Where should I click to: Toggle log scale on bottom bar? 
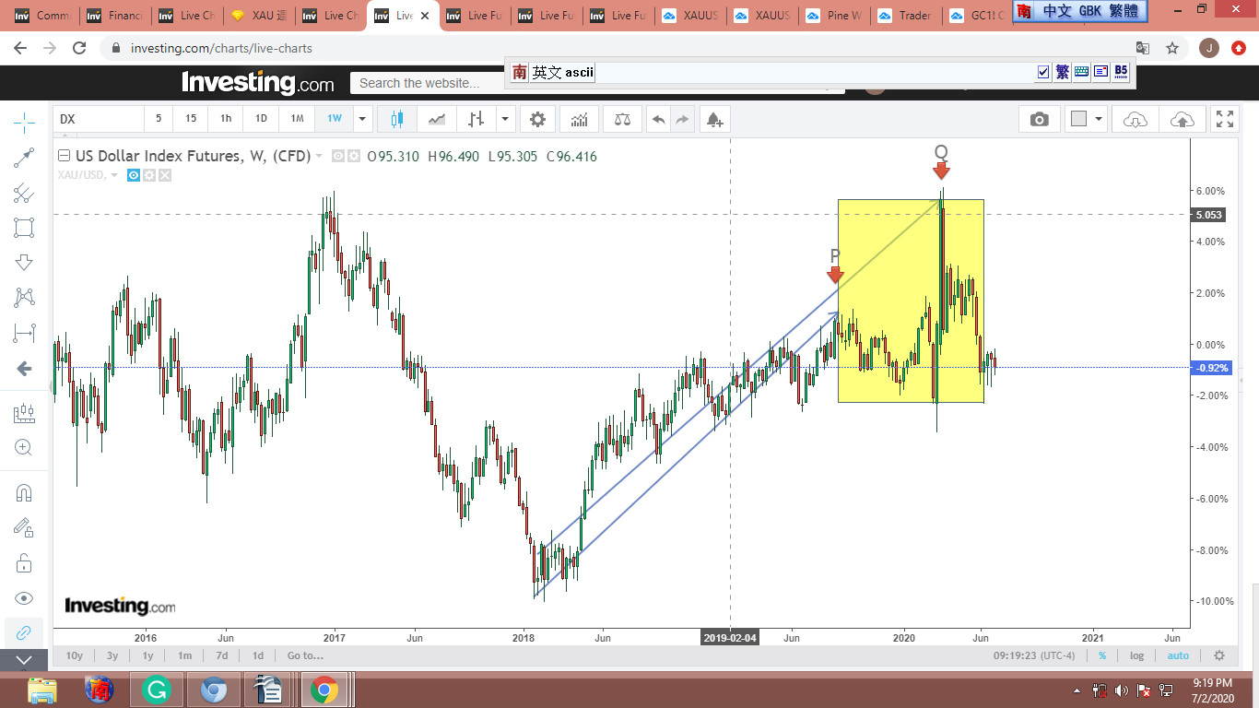(x=1136, y=655)
